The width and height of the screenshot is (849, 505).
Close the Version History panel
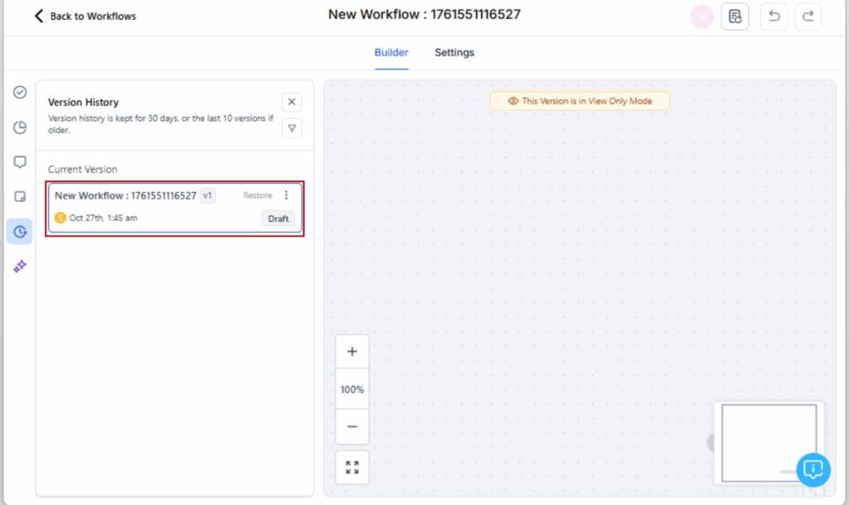291,101
